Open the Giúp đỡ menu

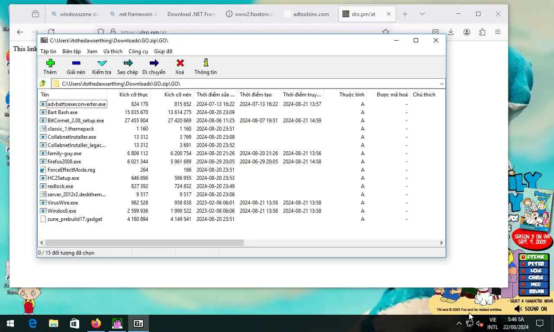coord(163,51)
